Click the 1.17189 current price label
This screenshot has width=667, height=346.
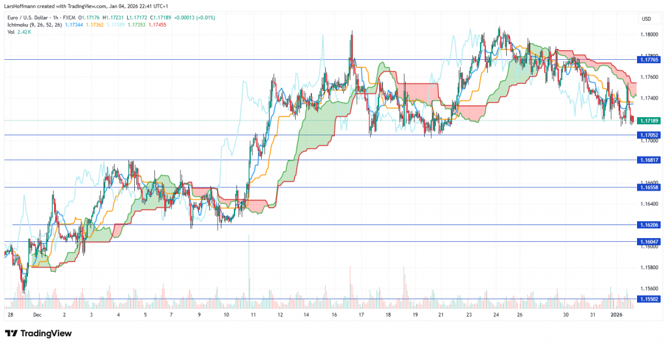point(649,121)
